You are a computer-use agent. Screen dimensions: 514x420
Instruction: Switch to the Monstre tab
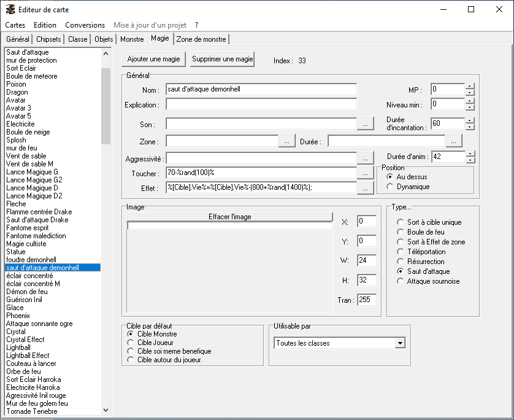132,39
